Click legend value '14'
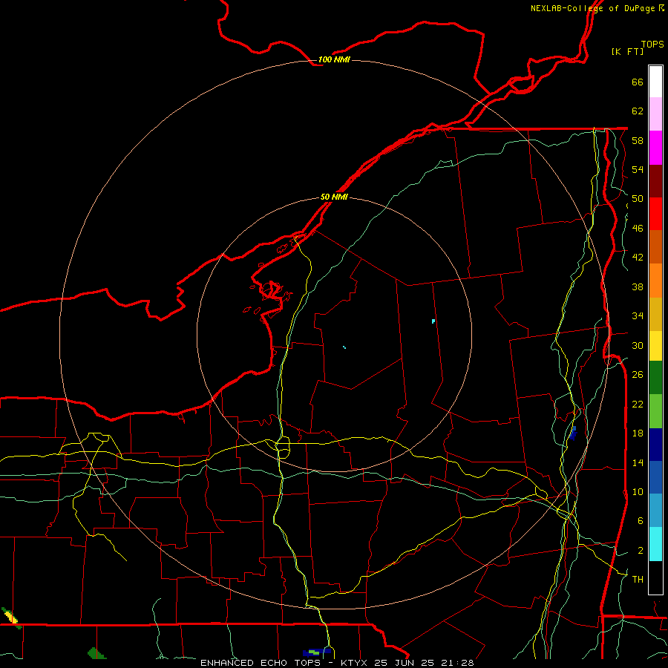This screenshot has height=668, width=668. (638, 462)
